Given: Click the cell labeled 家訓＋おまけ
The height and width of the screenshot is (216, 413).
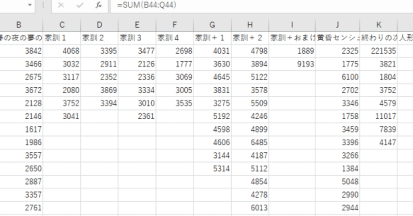Looking at the screenshot, I should click(x=292, y=38).
